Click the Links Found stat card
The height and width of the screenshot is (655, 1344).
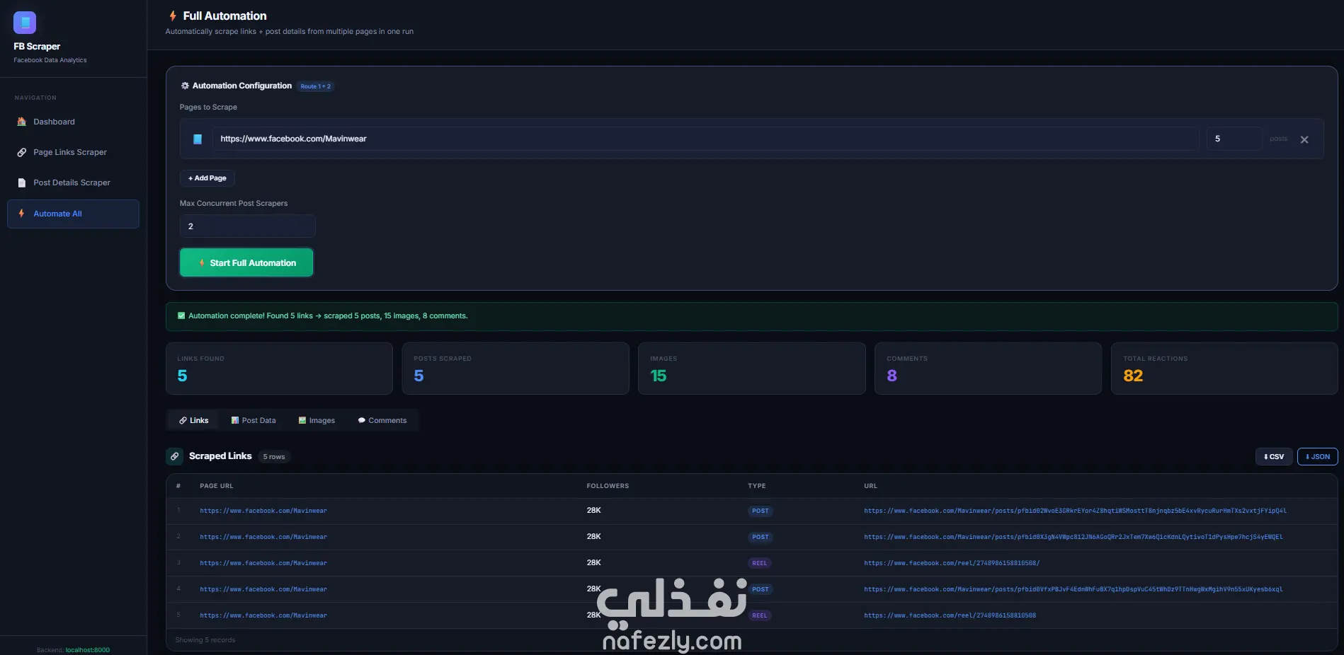click(x=279, y=369)
